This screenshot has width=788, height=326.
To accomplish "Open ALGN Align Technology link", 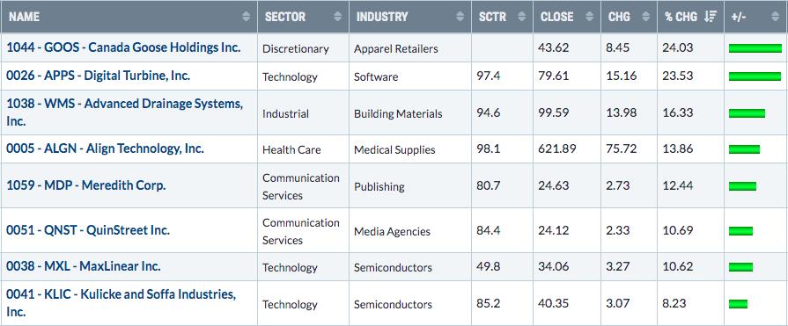I will tap(105, 149).
